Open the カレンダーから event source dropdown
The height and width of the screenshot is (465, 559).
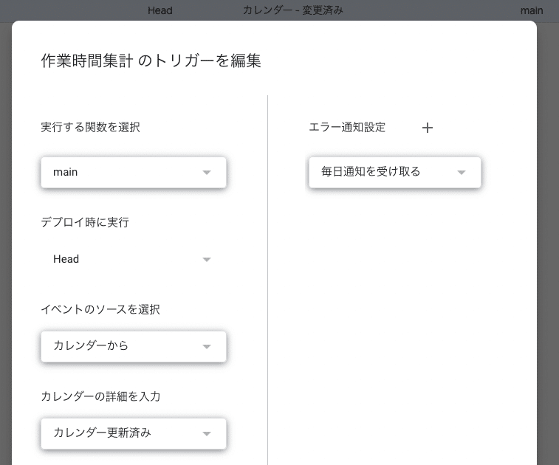pyautogui.click(x=134, y=346)
